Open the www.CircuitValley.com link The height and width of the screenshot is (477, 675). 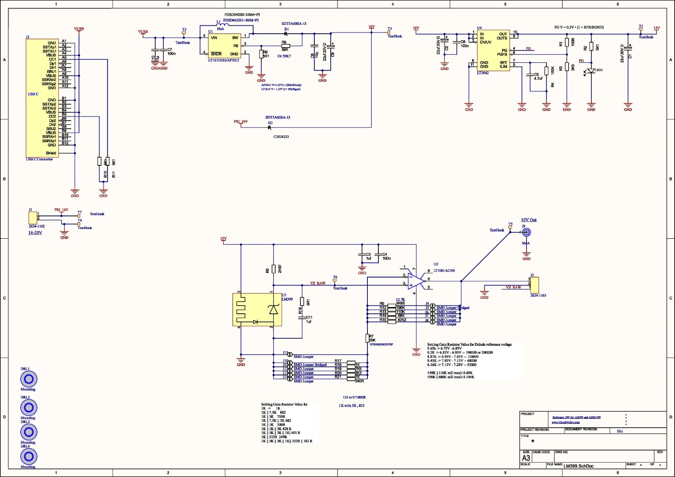click(x=565, y=422)
